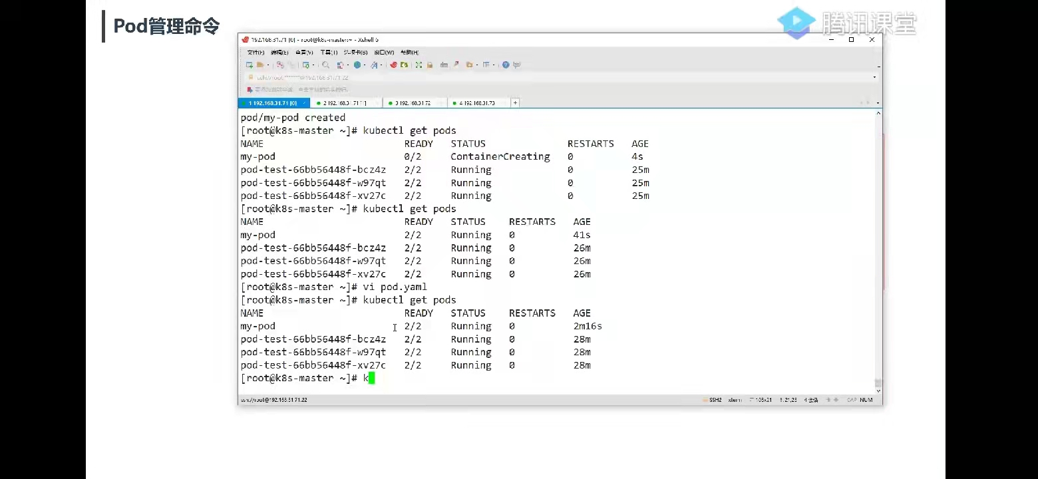Switch to session tab 3 192.168.31.72
1038x479 pixels.
tap(416, 103)
